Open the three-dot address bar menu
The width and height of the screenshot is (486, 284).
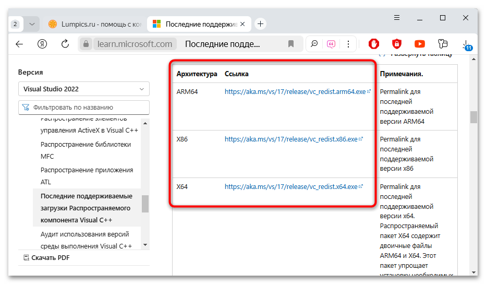coord(348,44)
